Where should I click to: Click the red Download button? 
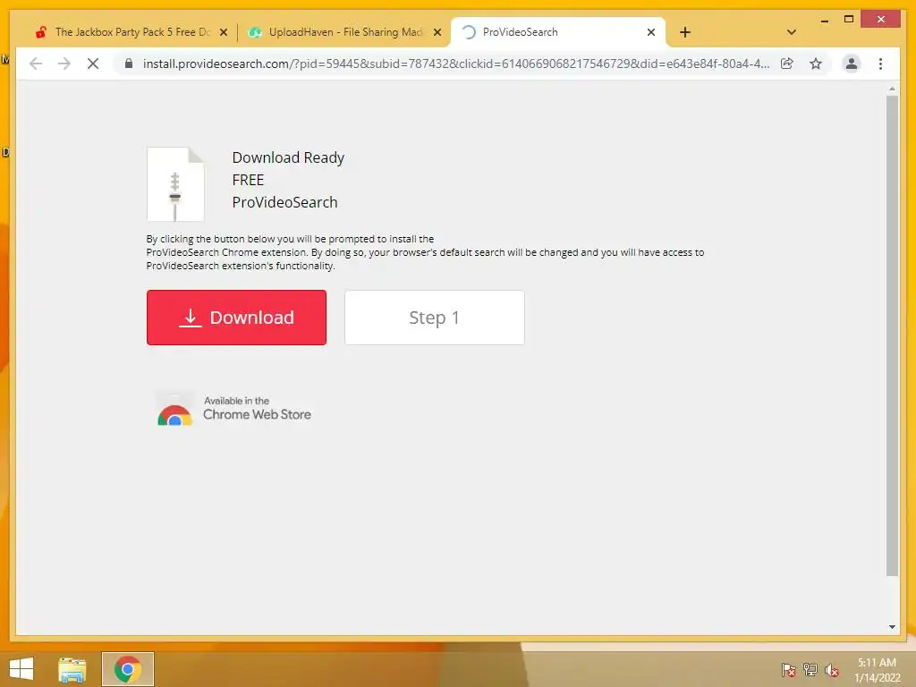(x=236, y=318)
